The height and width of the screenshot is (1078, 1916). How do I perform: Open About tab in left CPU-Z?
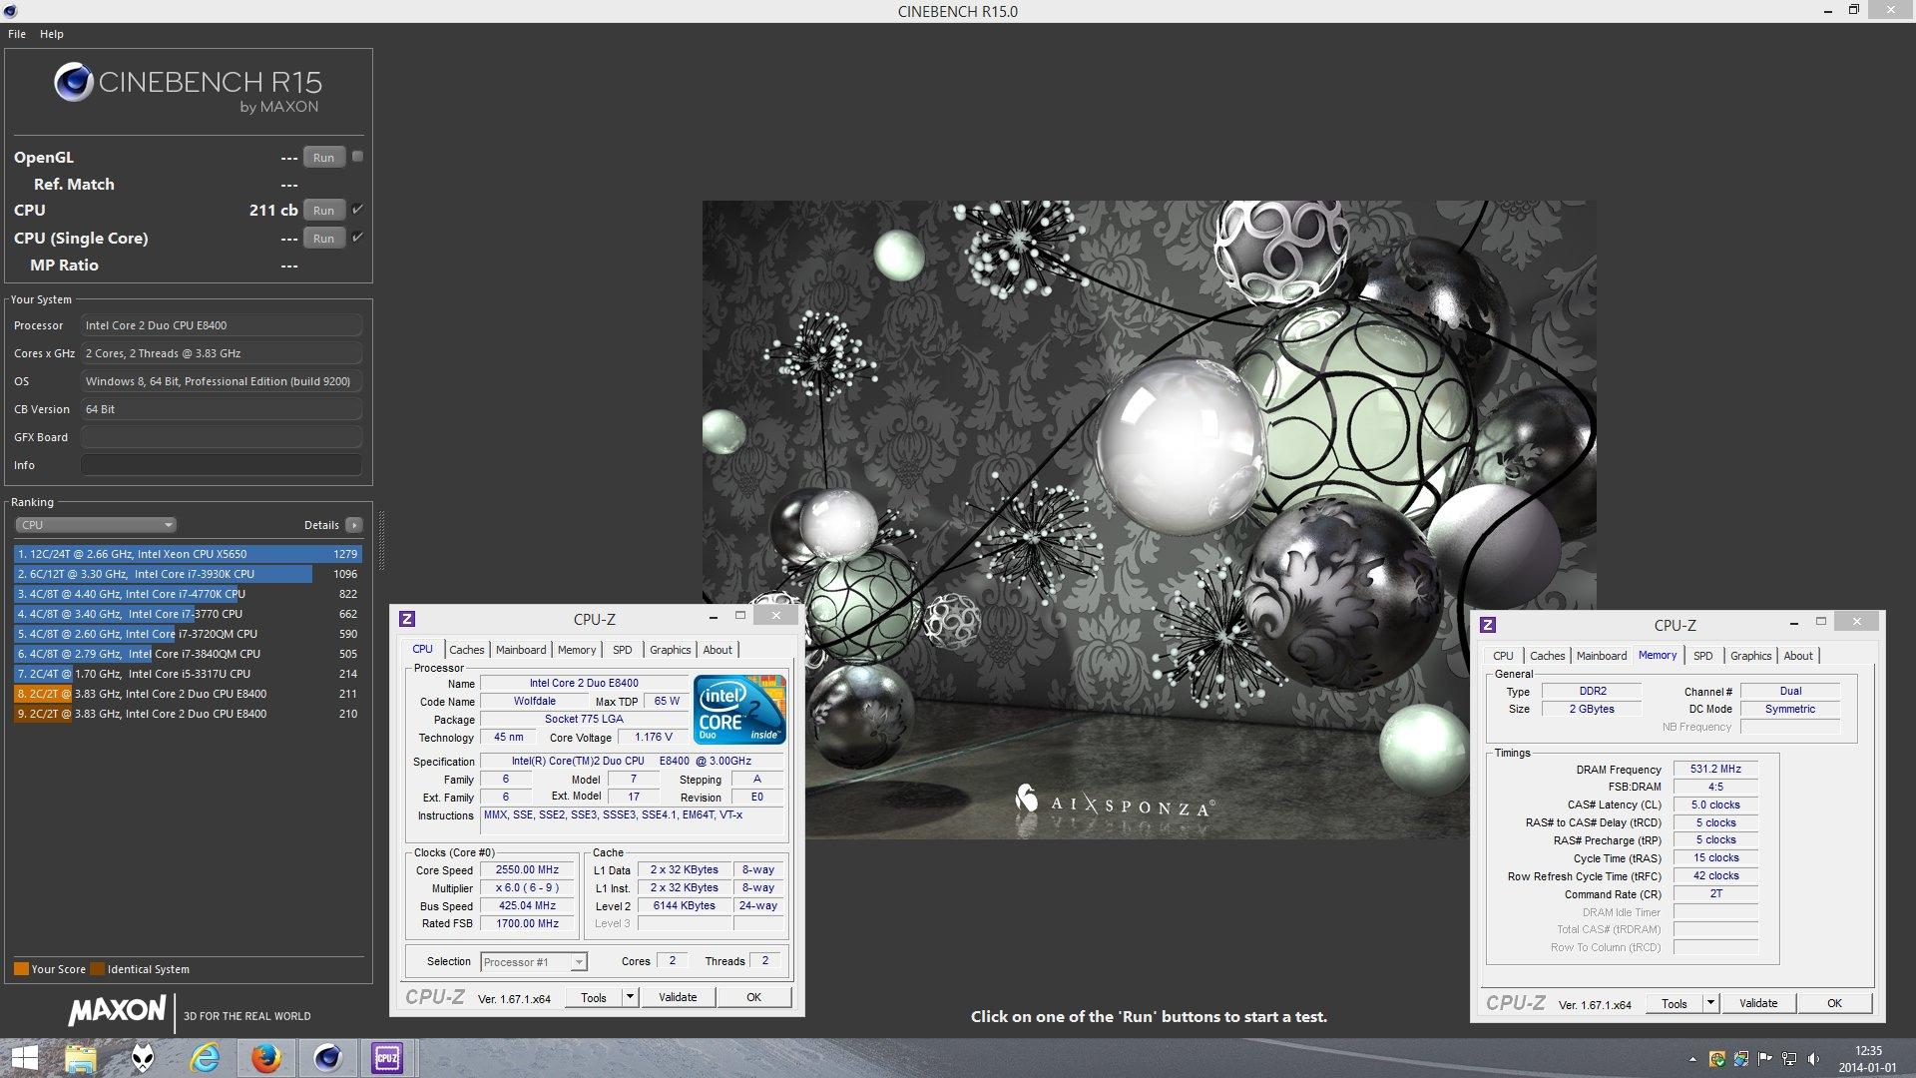click(718, 650)
